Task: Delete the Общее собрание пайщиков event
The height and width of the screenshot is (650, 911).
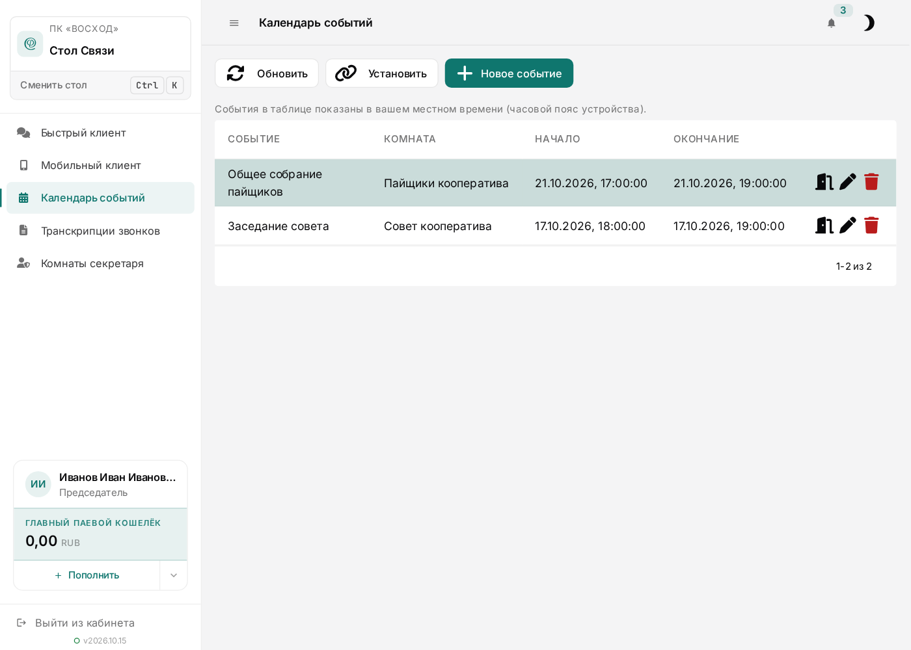Action: click(871, 182)
